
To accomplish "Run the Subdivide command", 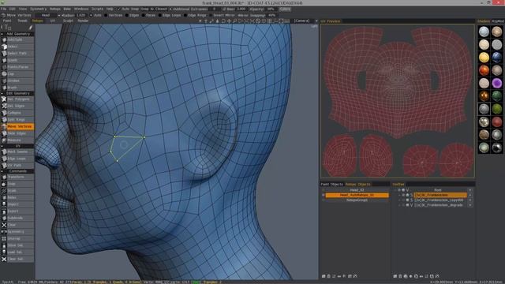I will pos(17,218).
